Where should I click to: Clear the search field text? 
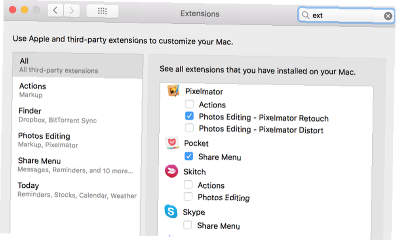pyautogui.click(x=388, y=16)
